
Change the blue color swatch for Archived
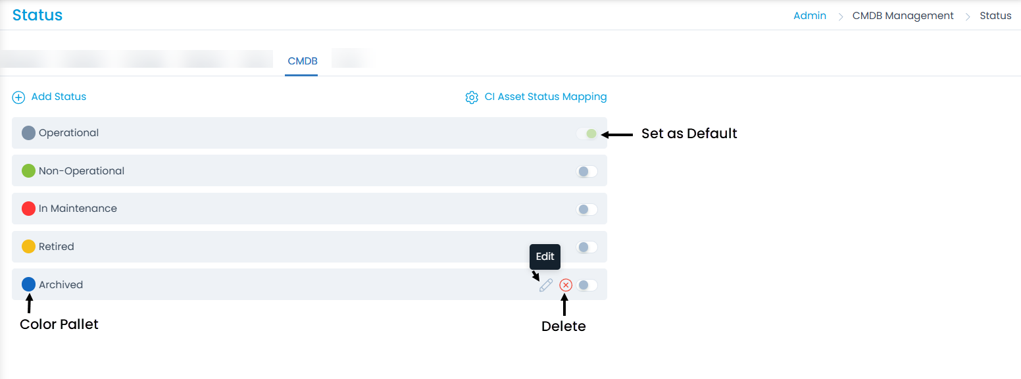pos(28,284)
